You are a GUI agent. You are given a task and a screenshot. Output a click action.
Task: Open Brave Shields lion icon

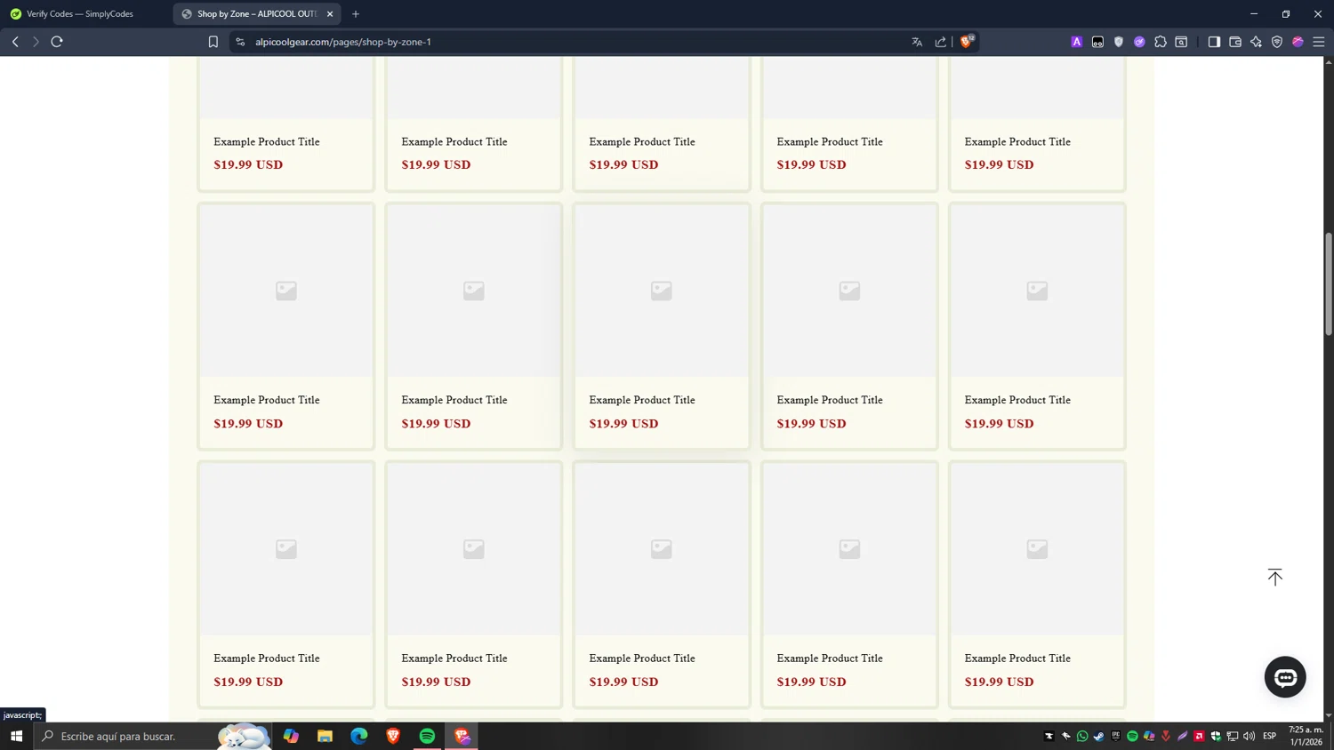point(967,41)
